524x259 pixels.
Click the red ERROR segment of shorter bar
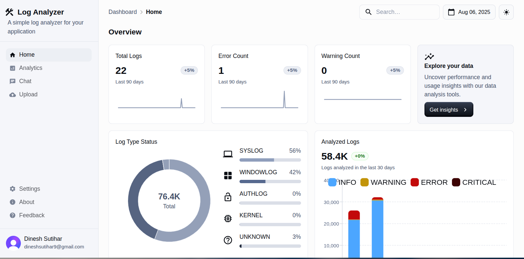point(354,215)
